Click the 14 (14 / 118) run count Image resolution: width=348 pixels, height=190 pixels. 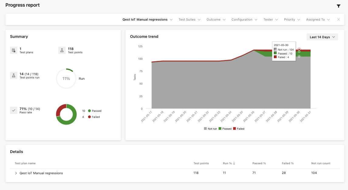pyautogui.click(x=29, y=74)
